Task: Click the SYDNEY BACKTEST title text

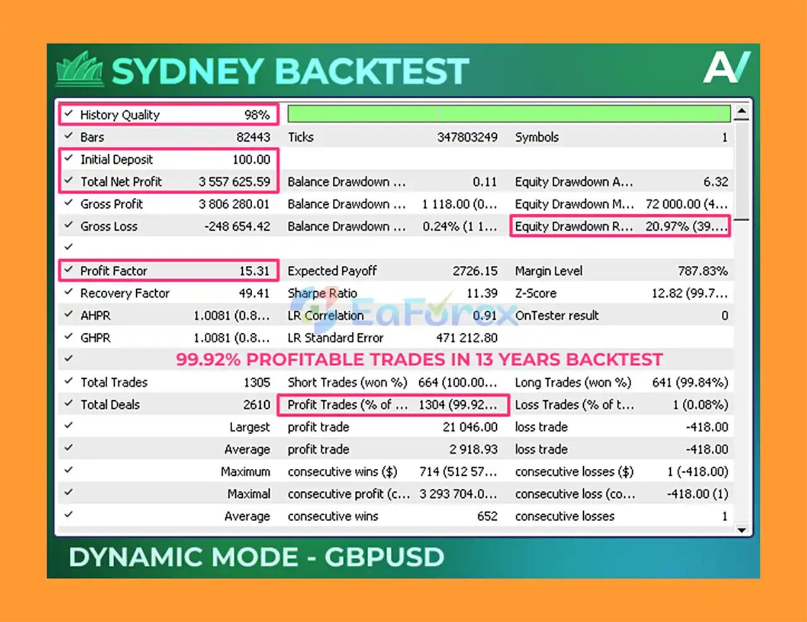Action: (x=290, y=71)
